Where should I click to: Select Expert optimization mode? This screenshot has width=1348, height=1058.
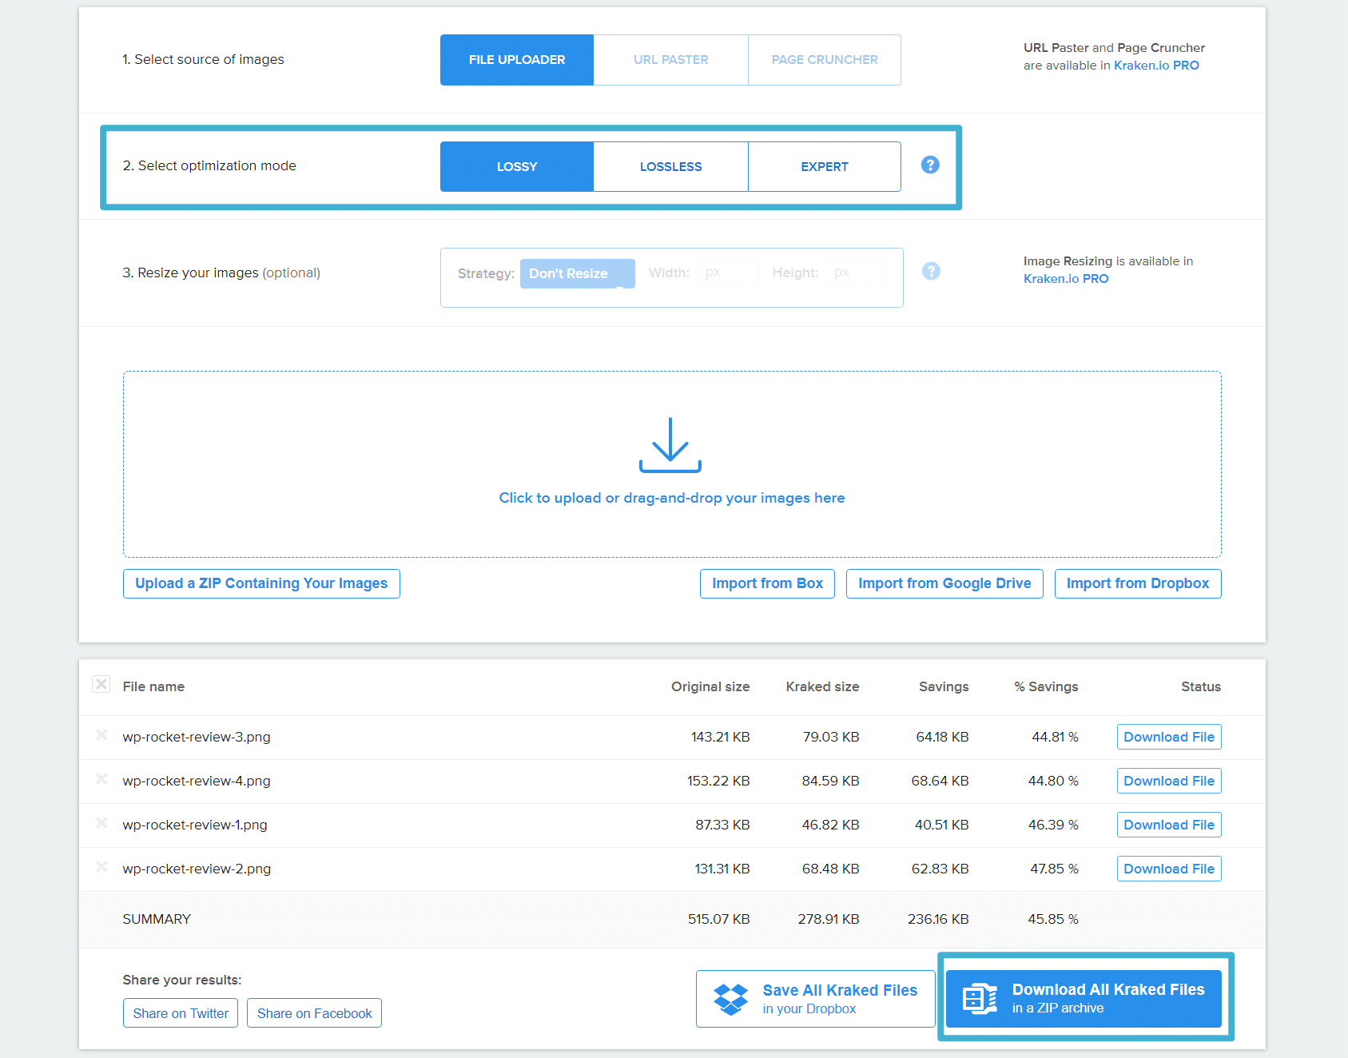(x=824, y=167)
